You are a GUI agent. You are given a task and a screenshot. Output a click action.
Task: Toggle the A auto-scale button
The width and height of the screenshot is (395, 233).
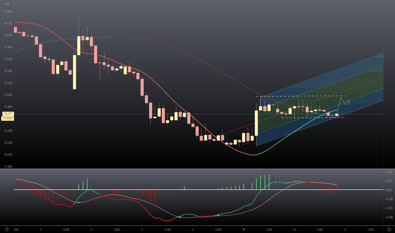coord(389,229)
